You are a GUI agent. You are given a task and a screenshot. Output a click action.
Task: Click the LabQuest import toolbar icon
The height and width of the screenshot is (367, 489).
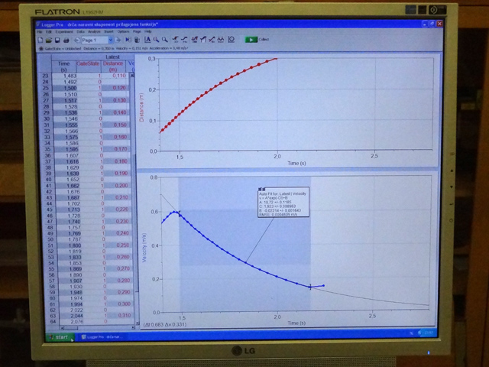point(137,40)
